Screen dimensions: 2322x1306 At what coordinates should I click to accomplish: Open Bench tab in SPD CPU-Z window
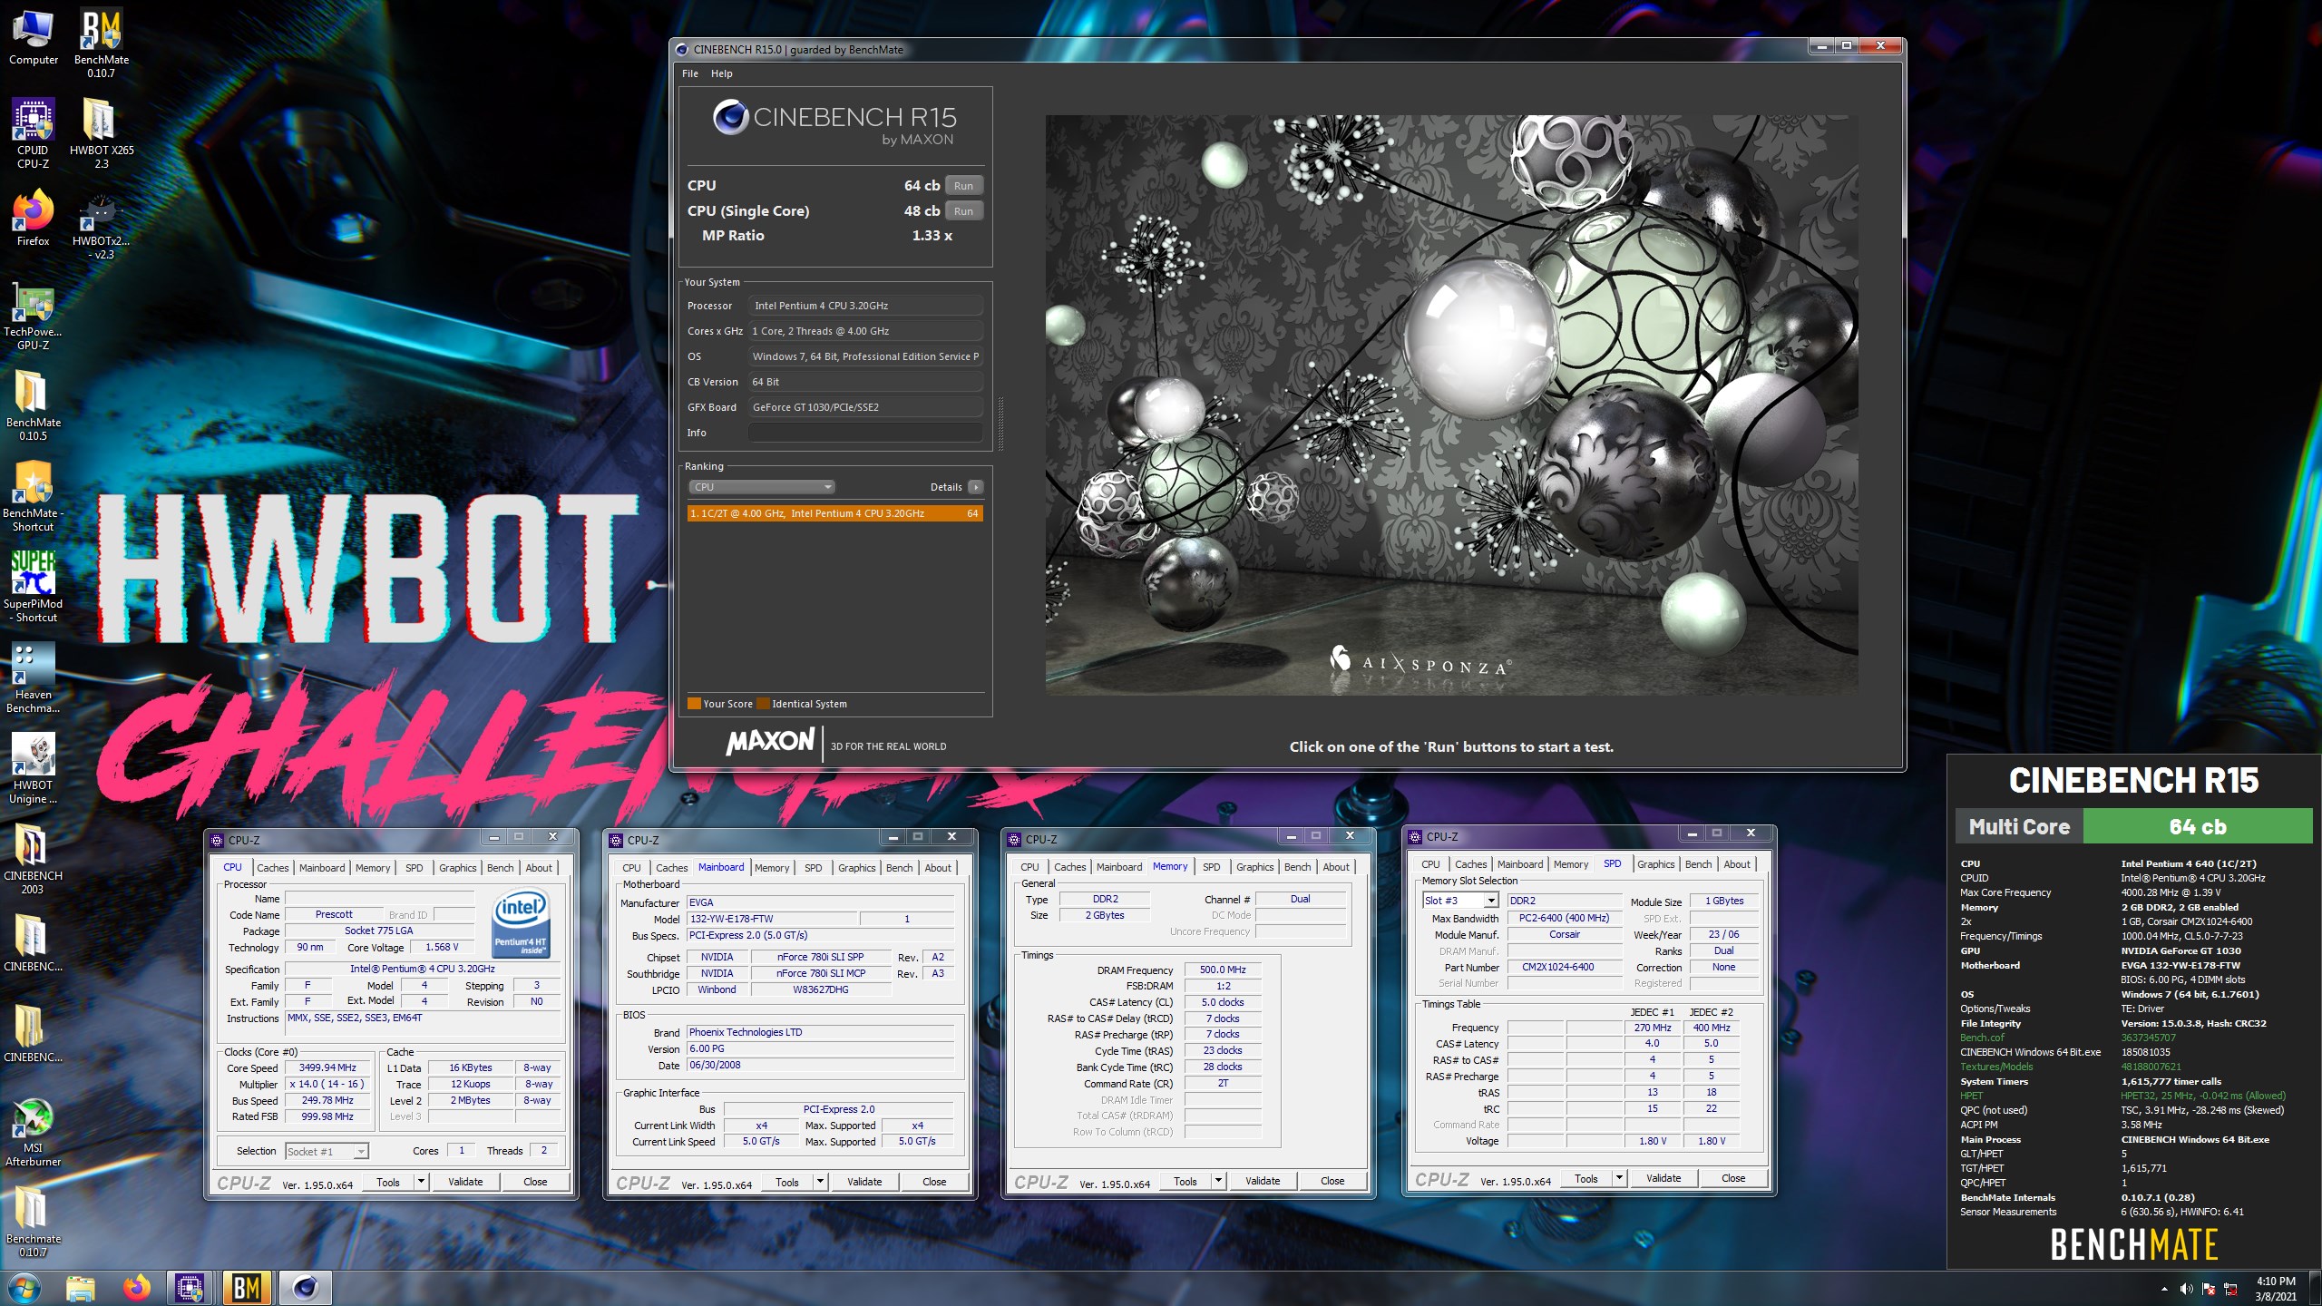[1698, 864]
